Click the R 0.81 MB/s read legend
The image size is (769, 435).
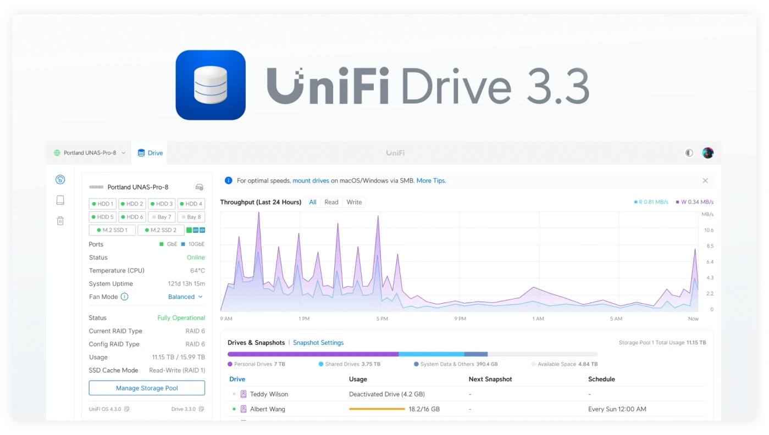[x=651, y=202]
